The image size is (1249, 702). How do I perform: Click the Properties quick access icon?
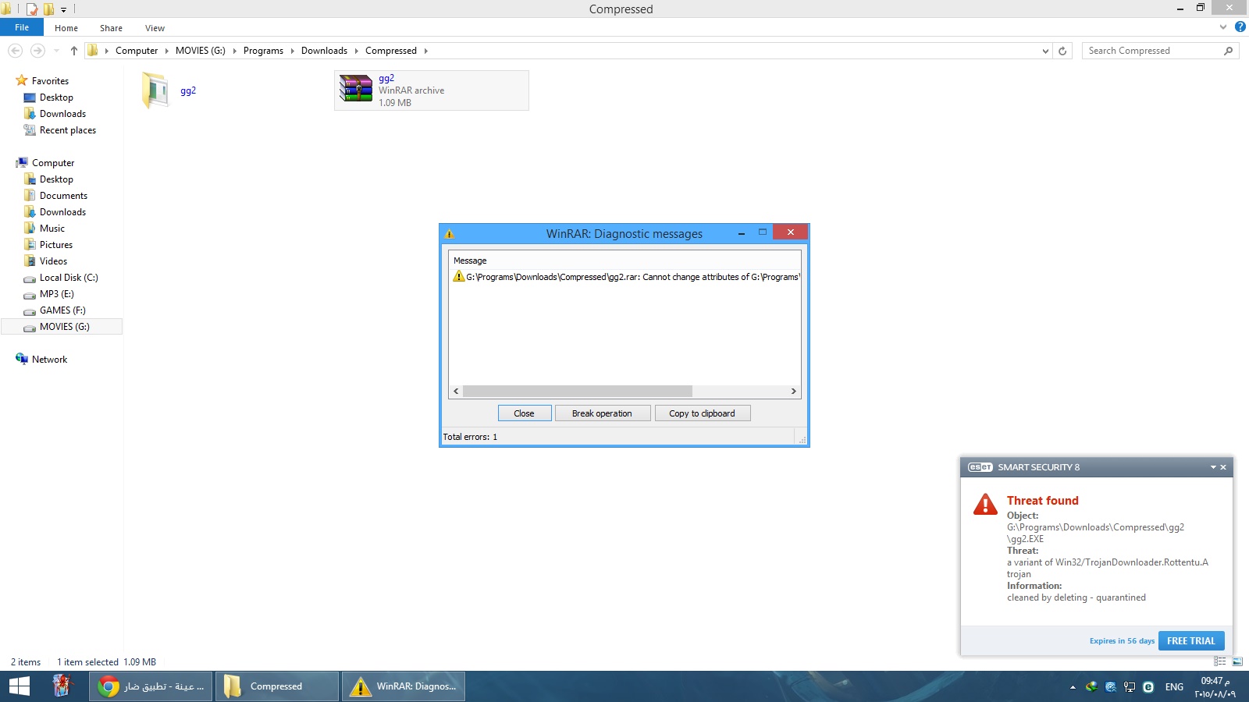coord(32,9)
